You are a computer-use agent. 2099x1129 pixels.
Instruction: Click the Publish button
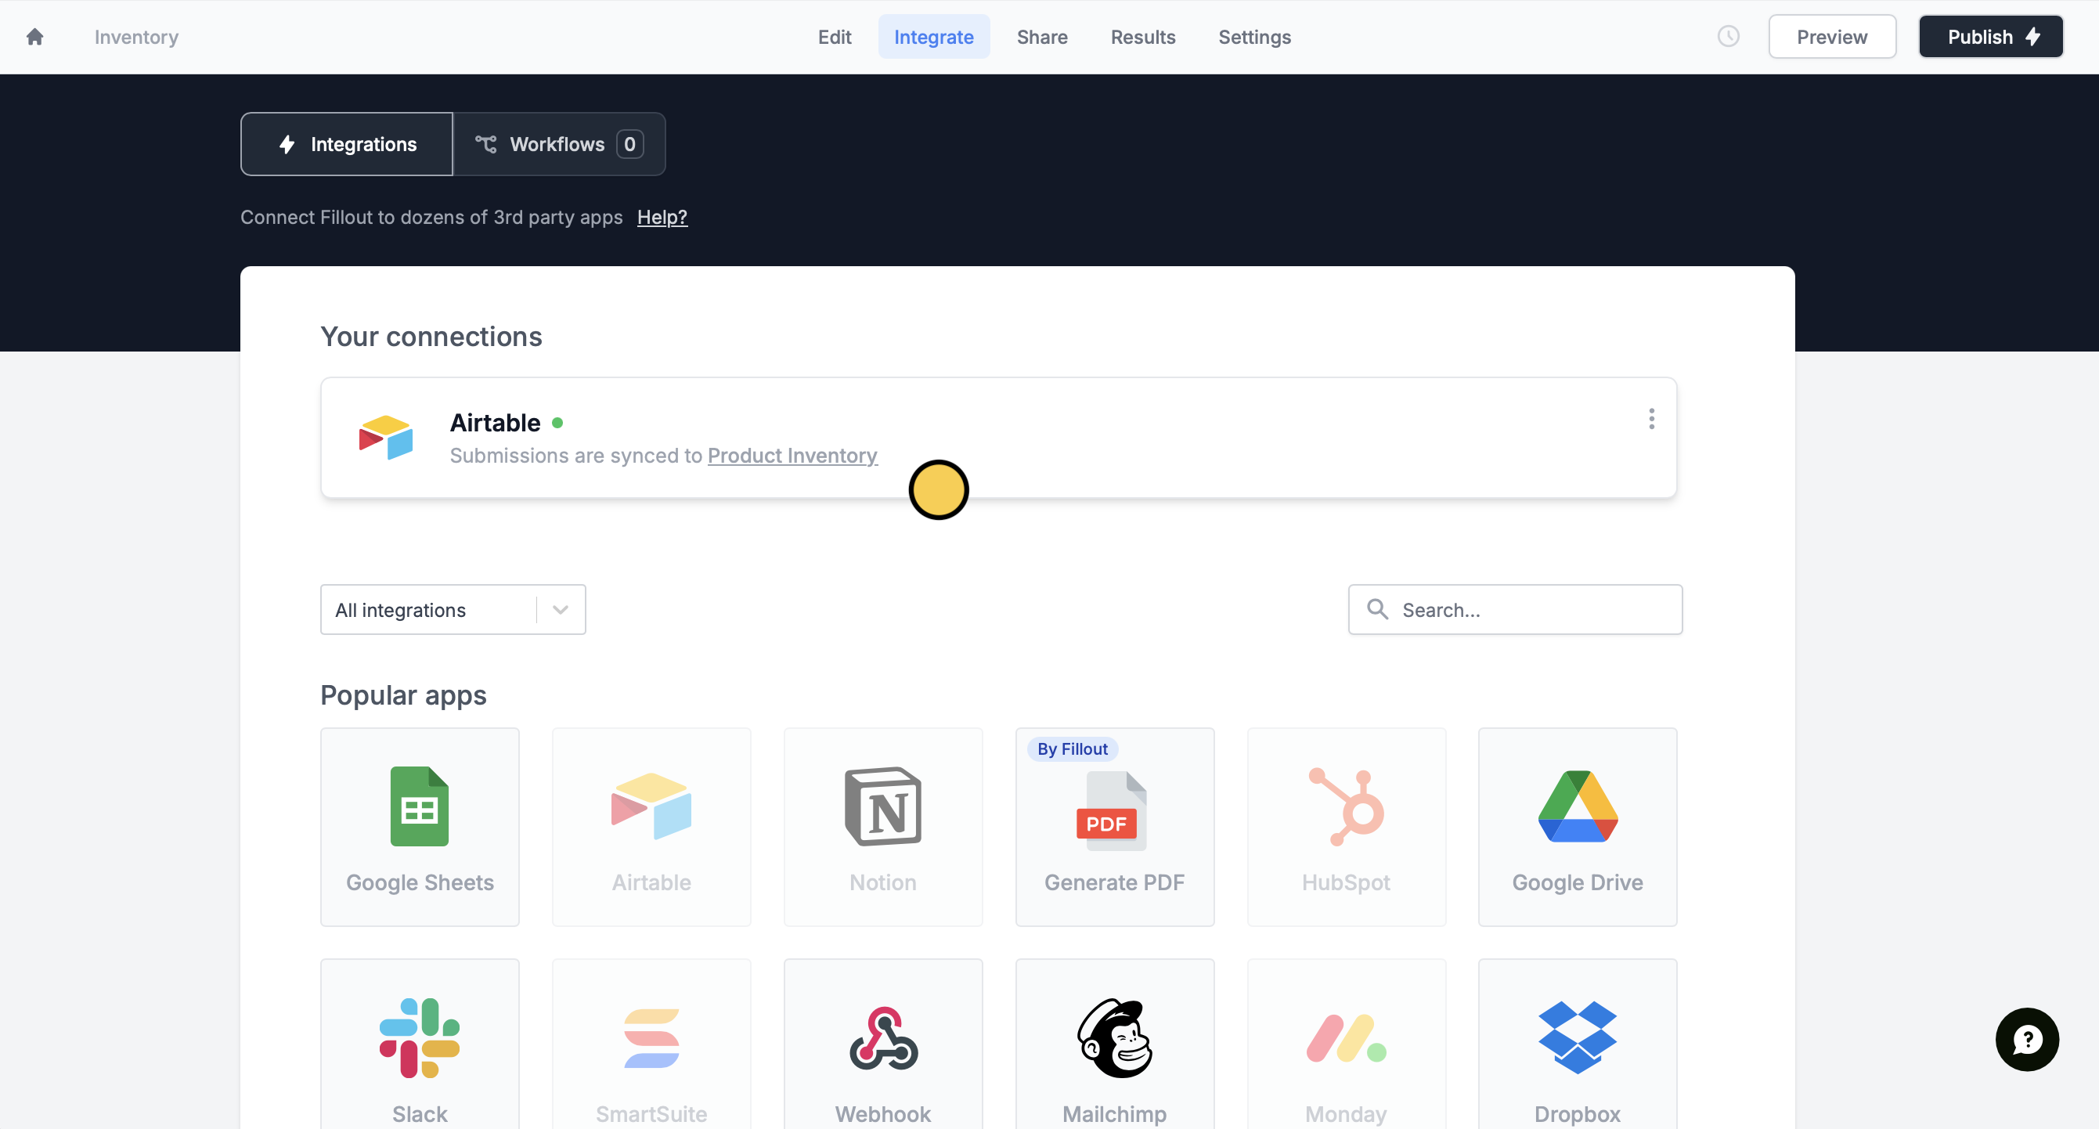(1991, 37)
